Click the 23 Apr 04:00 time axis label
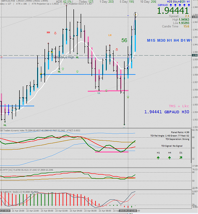Image resolution: width=198 pixels, height=214 pixels. pos(76,211)
